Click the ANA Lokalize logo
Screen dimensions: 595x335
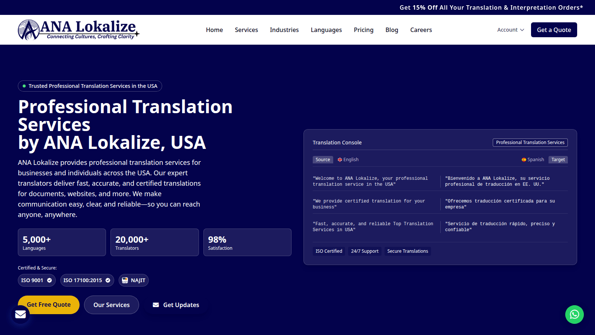coord(78,30)
